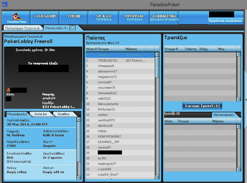
Task: Click the Paradise Poker logo button
Action: (16, 18)
